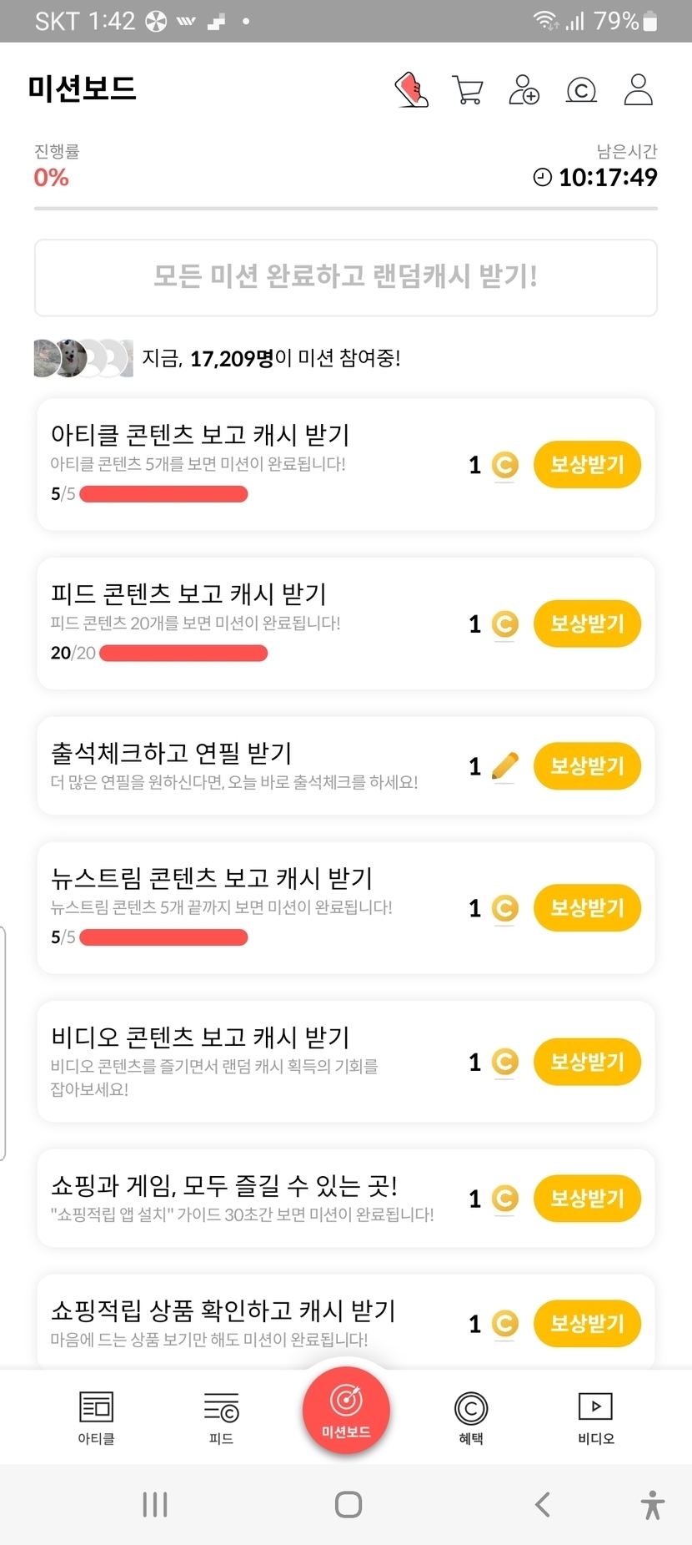Image resolution: width=692 pixels, height=1545 pixels.
Task: Tap the invite friend icon
Action: [524, 89]
